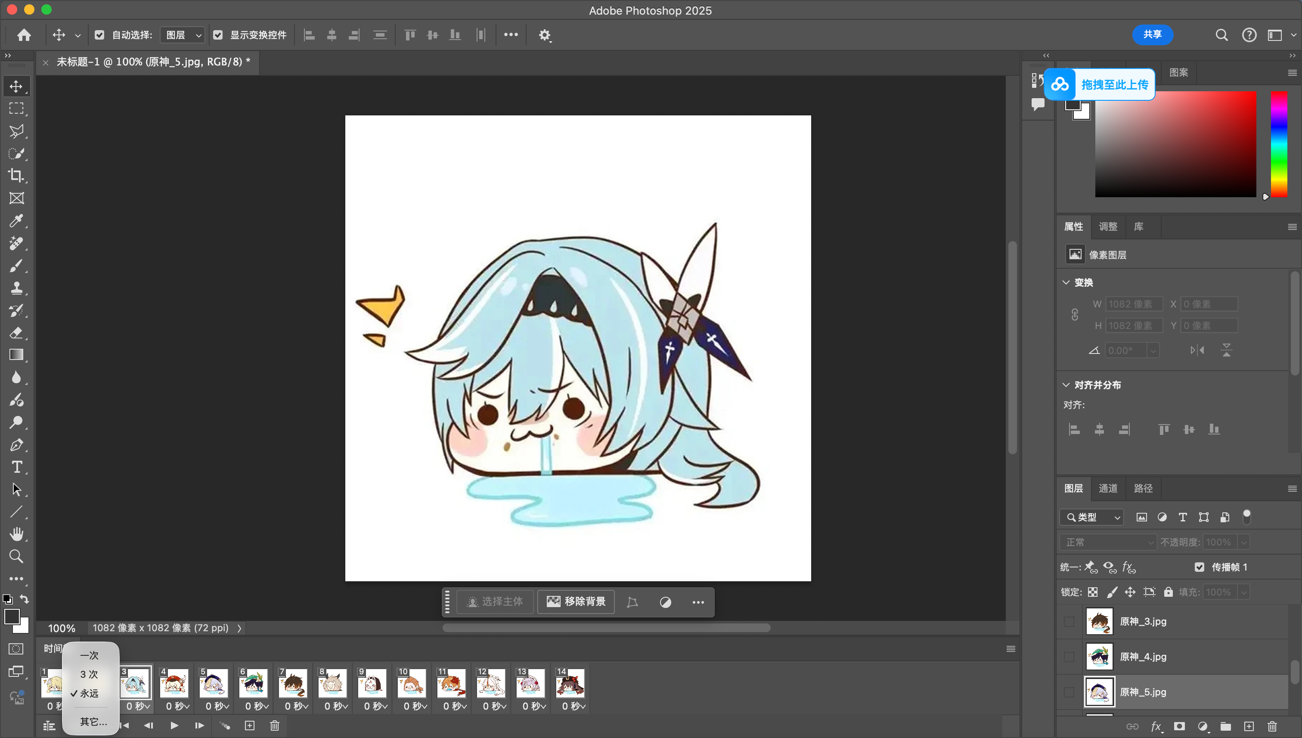1302x738 pixels.
Task: Select the Dodge tool
Action: [x=16, y=422]
